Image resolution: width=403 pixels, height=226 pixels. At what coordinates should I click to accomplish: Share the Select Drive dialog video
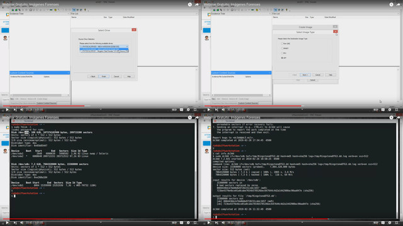click(x=196, y=4)
